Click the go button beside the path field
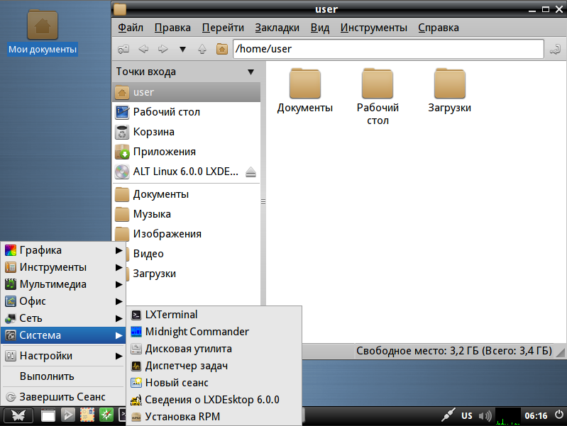The image size is (567, 426). [x=555, y=49]
